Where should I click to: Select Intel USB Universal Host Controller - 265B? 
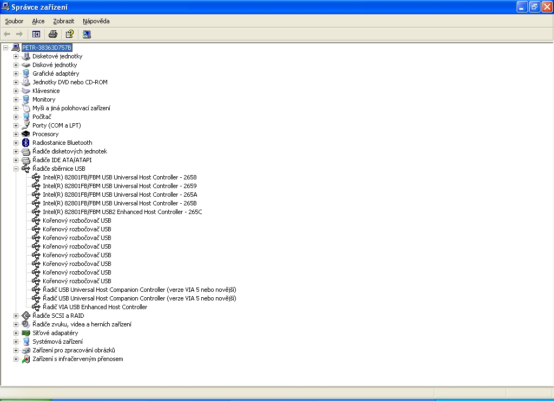coord(120,203)
